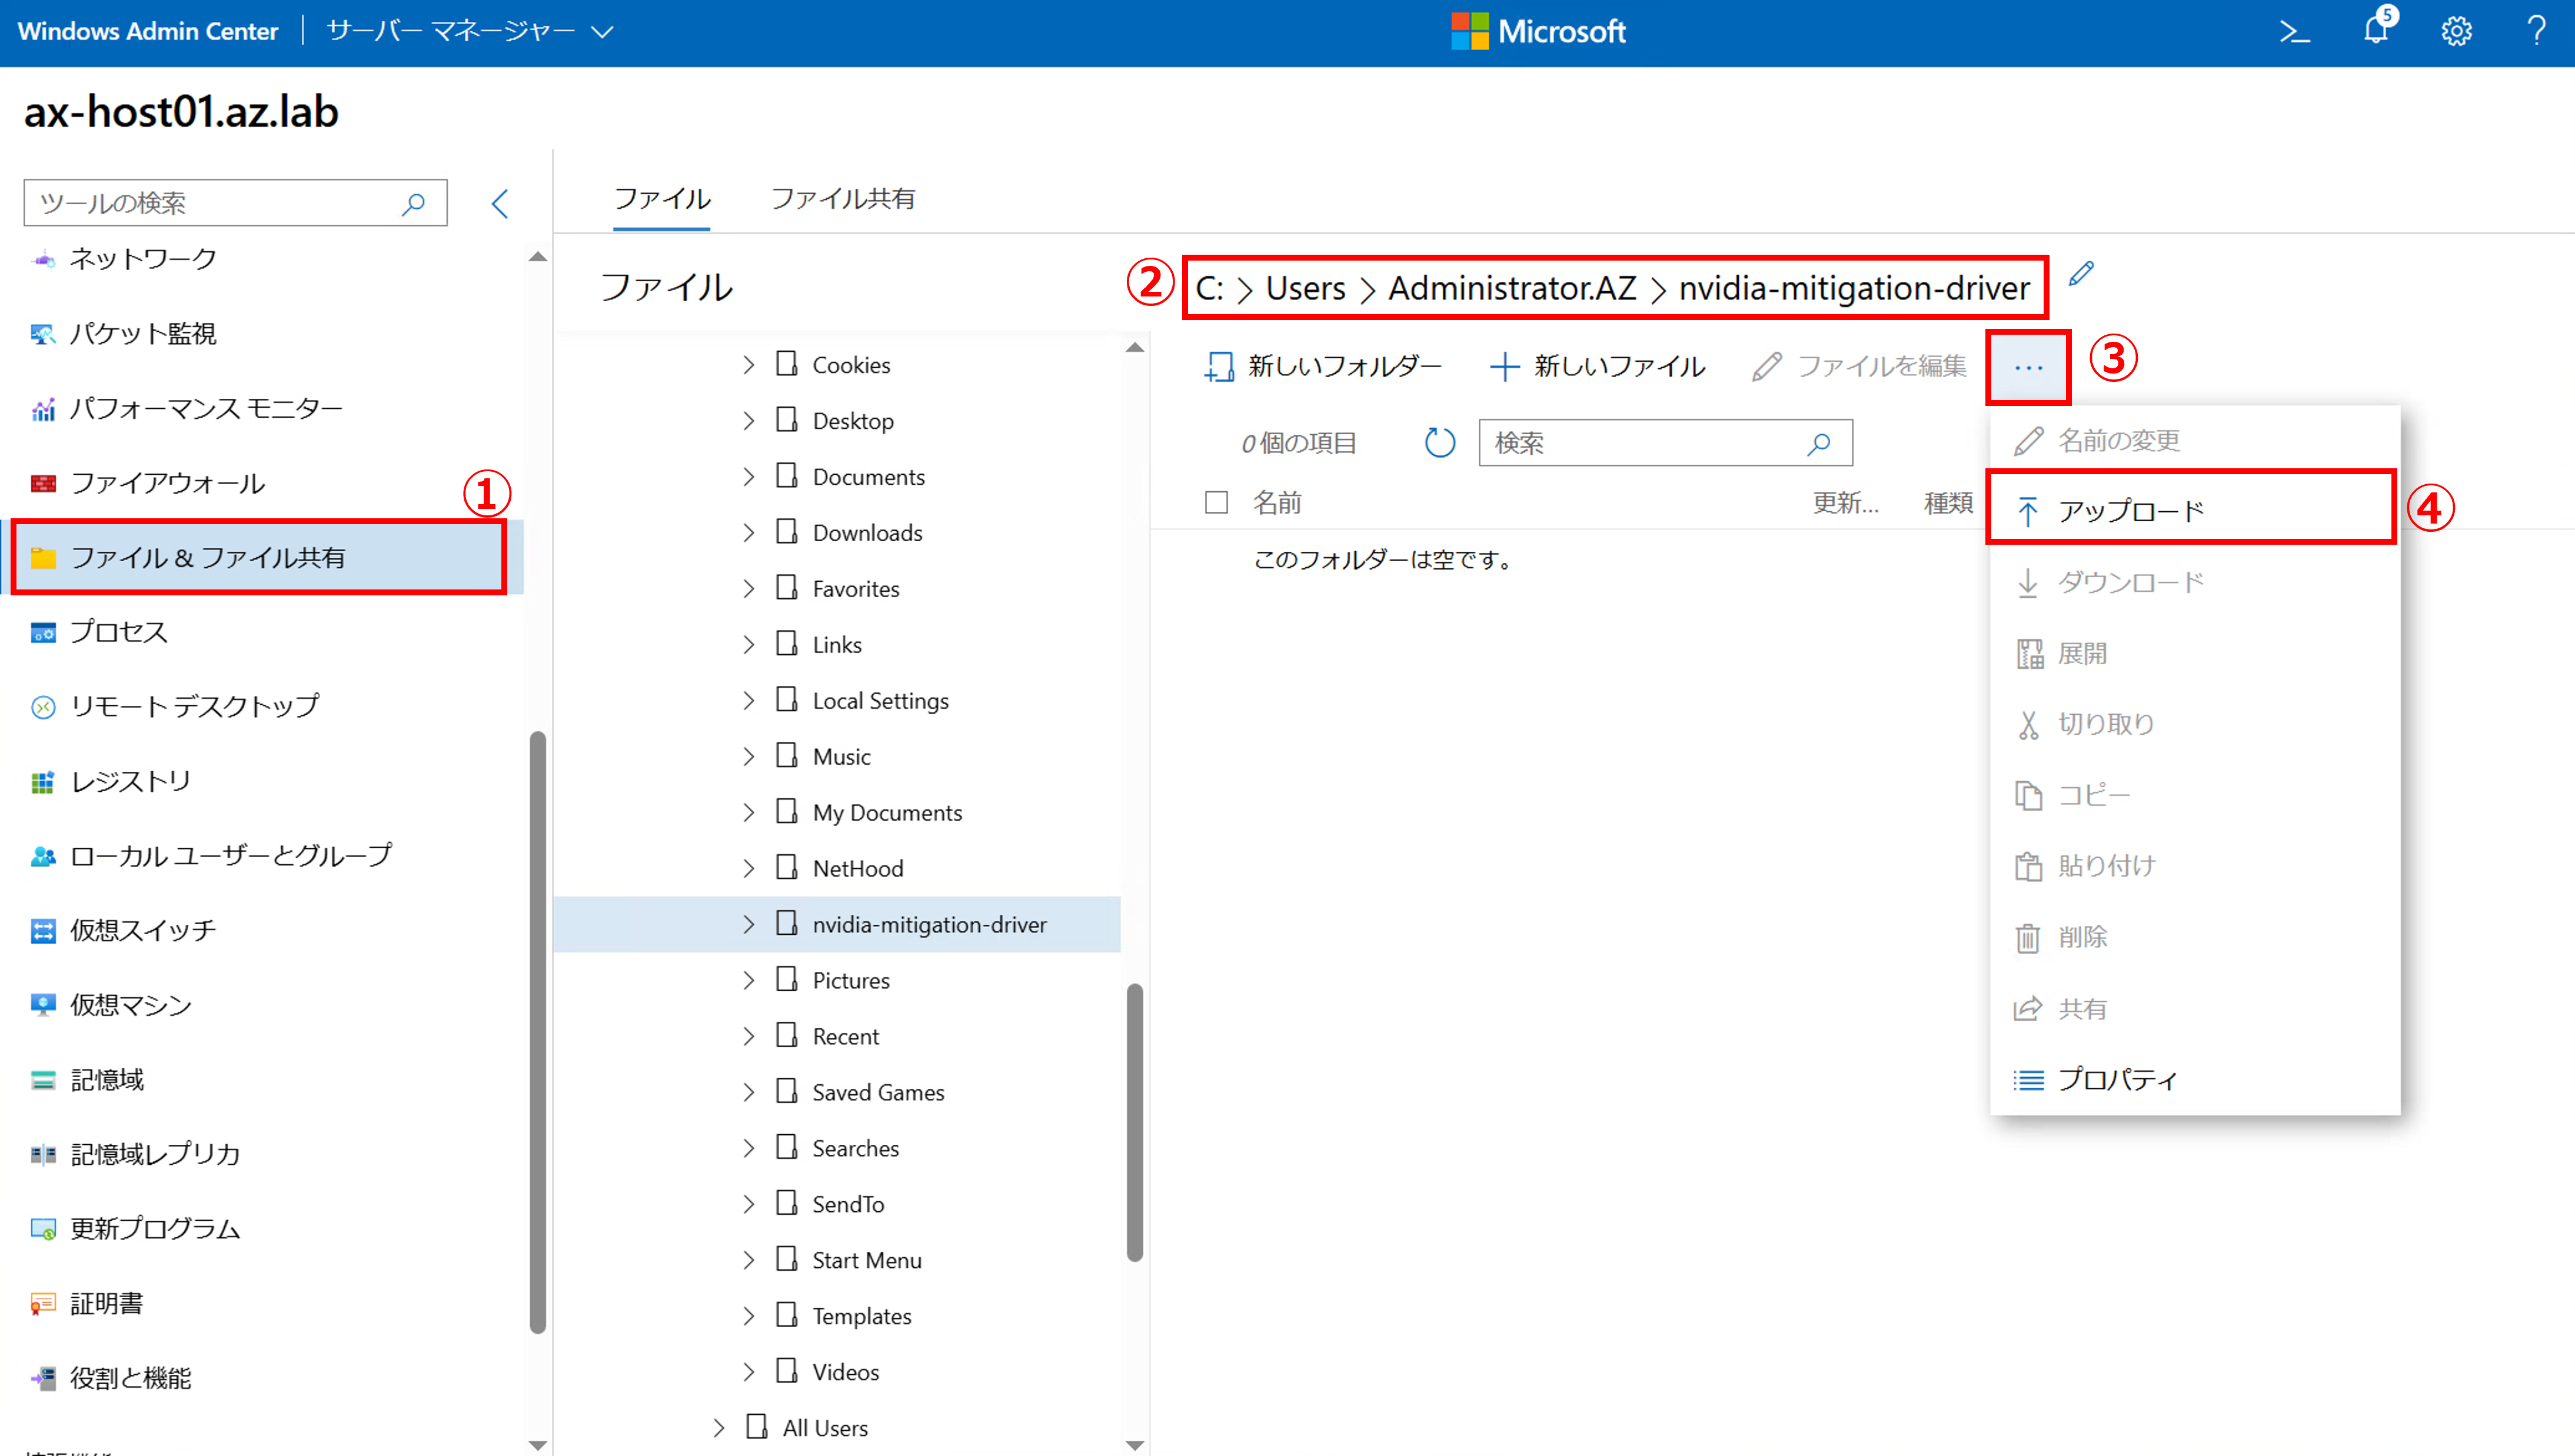This screenshot has width=2575, height=1456.
Task: Switch to the ファイル共有 tab
Action: click(843, 199)
